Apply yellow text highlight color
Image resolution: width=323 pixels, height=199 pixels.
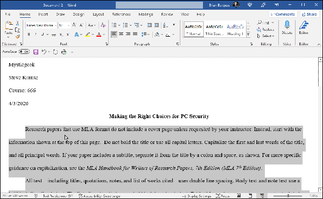88,35
